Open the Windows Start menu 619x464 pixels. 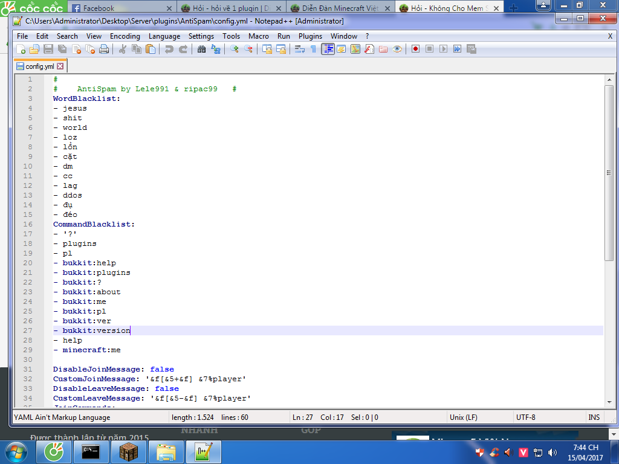tap(16, 452)
